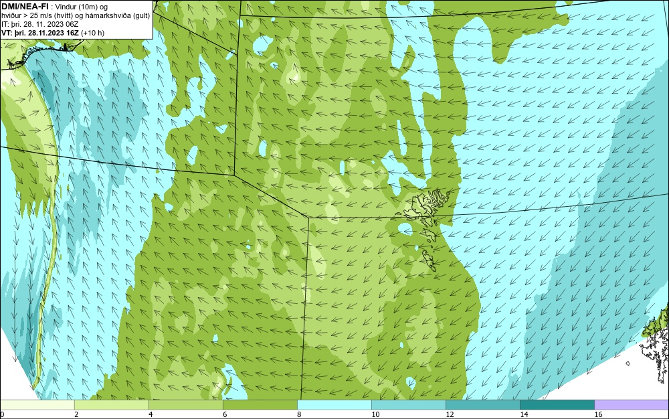The image size is (669, 419).
Task: Click the 'VT: þri. 28.11.2023 16Z' line
Action: 53,33
